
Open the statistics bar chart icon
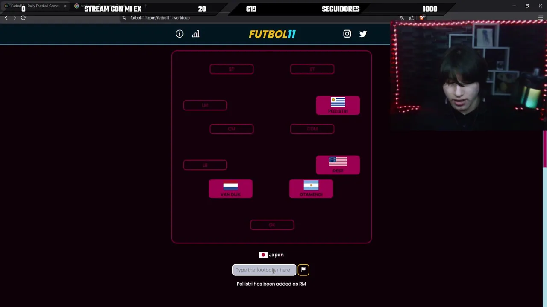(195, 34)
